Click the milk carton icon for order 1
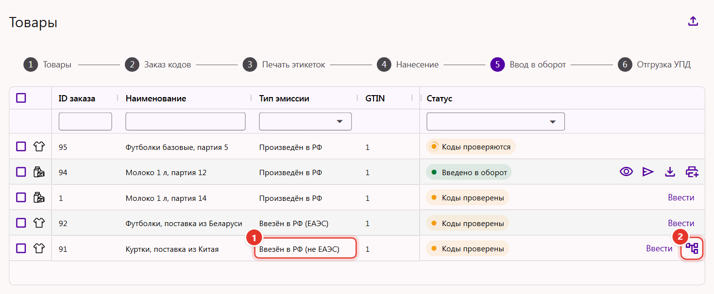 click(39, 197)
